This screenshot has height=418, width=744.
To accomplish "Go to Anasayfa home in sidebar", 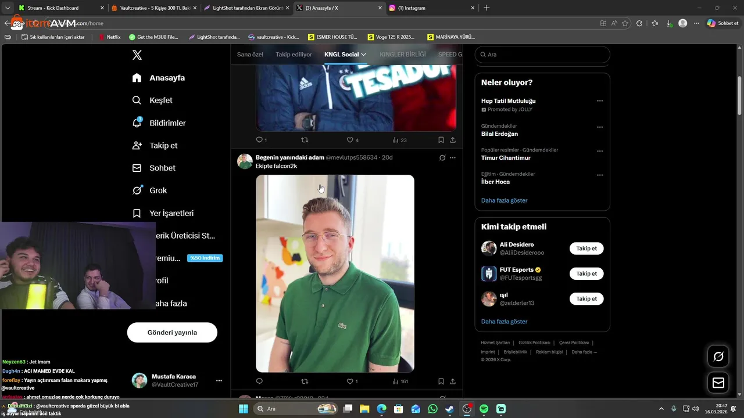I will 159,78.
